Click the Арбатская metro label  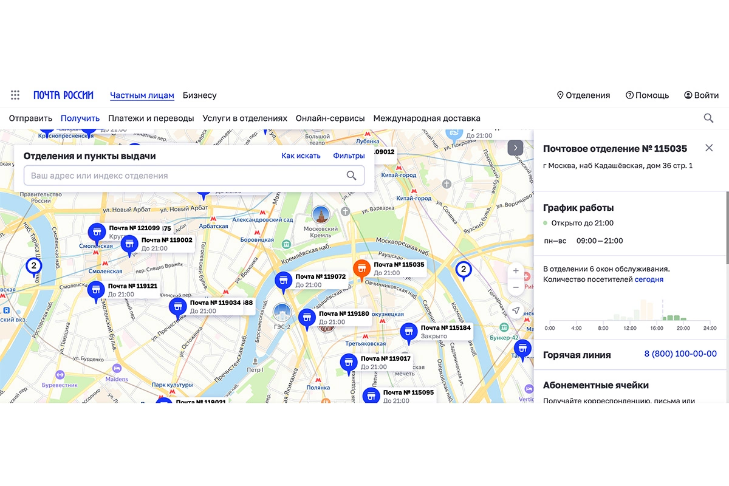pos(214,226)
